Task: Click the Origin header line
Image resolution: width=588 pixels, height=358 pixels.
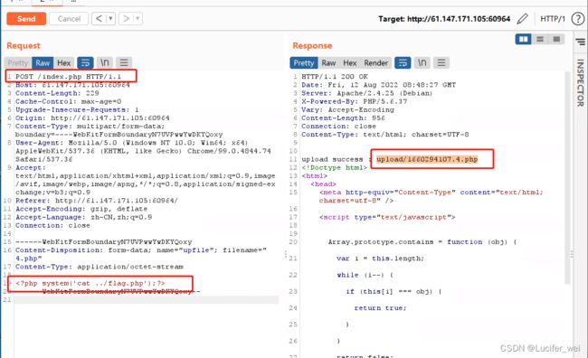Action: pos(92,118)
